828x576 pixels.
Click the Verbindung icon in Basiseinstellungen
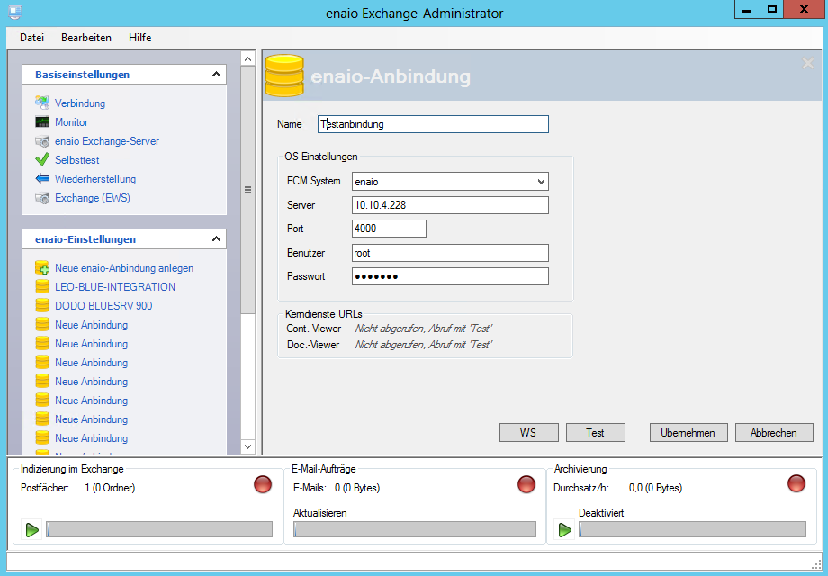41,103
